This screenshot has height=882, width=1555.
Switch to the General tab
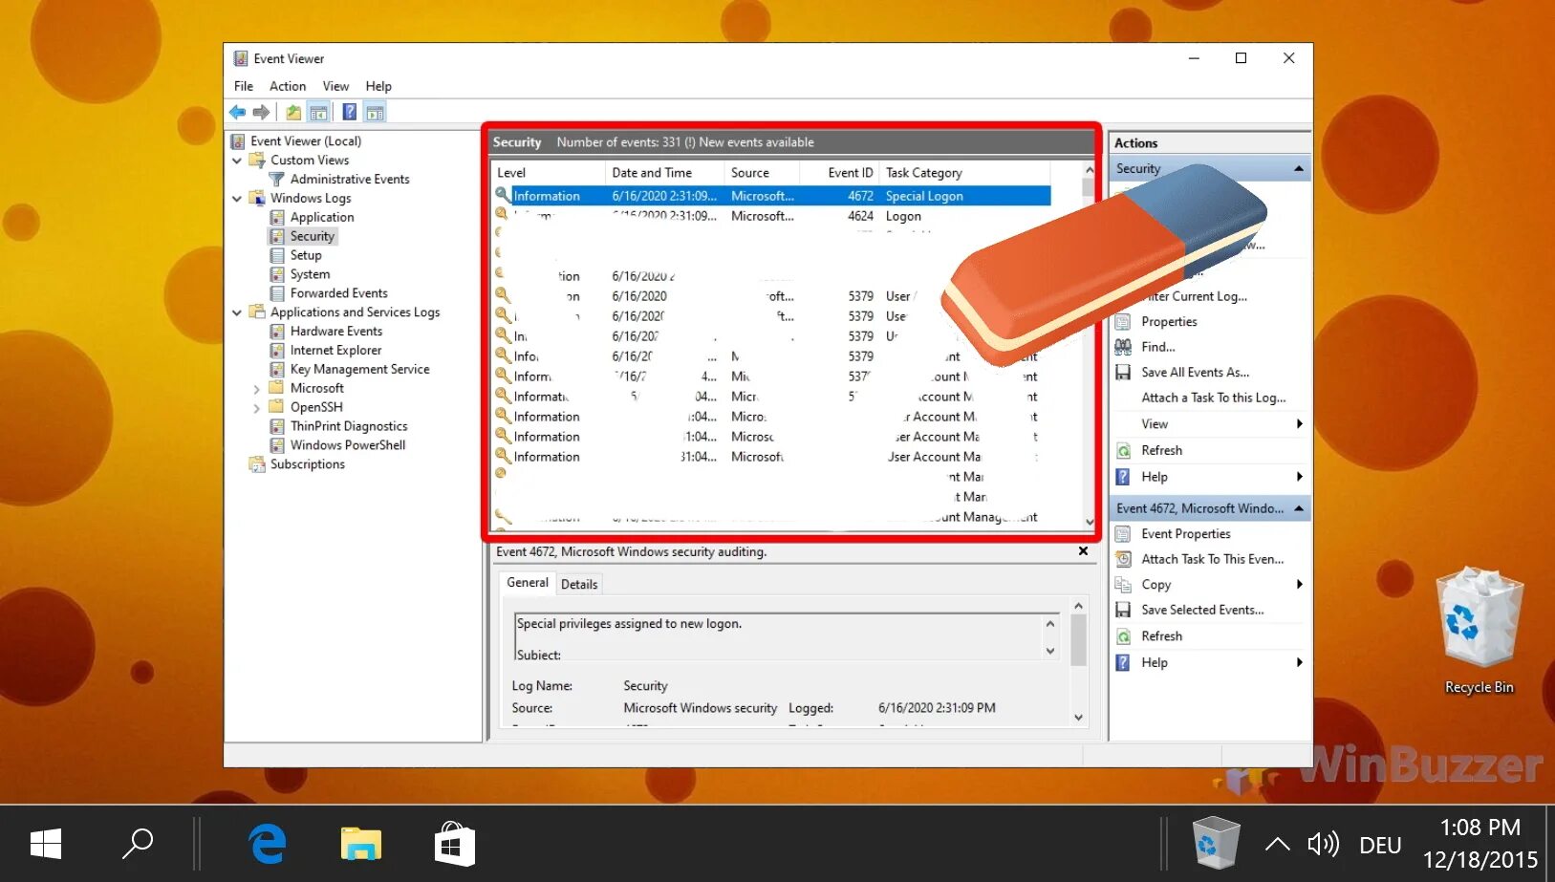[x=528, y=583]
